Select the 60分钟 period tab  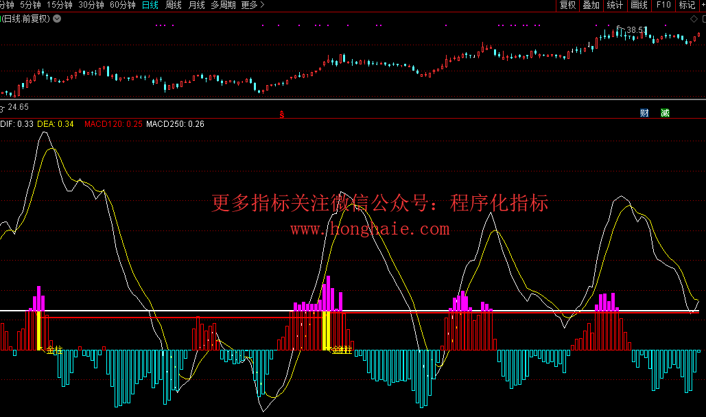coord(123,5)
